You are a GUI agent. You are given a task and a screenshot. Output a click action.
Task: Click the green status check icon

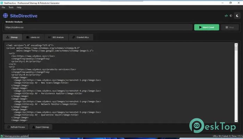coord(2,136)
